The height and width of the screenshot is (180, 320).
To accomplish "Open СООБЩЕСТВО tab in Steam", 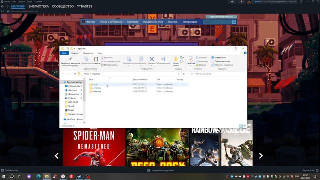I will tap(63, 6).
